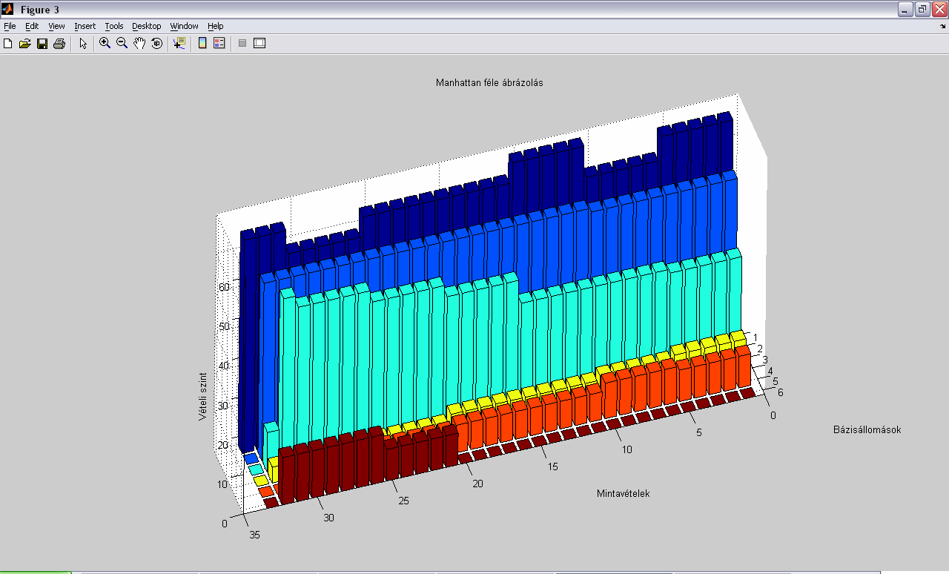949x574 pixels.
Task: Select the 'Bázisállomások' axis label
Action: click(x=867, y=429)
